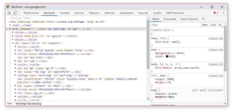Select the body#gsr.hp.vasq.big breadcrumb
Image resolution: width=232 pixels, height=110 pixels.
tap(28, 104)
